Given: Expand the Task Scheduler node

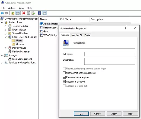Looking at the screenshot, I should pyautogui.click(x=6, y=26).
